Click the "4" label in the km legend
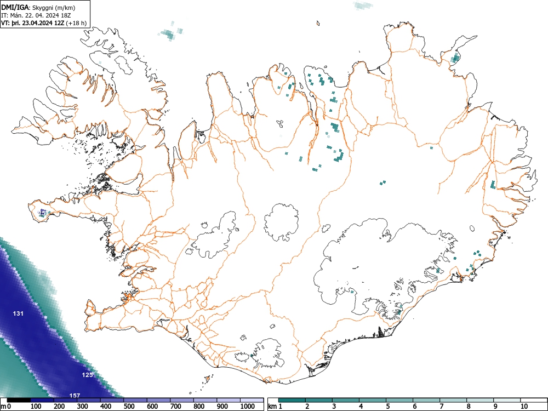This screenshot has height=411, width=548. point(361,406)
